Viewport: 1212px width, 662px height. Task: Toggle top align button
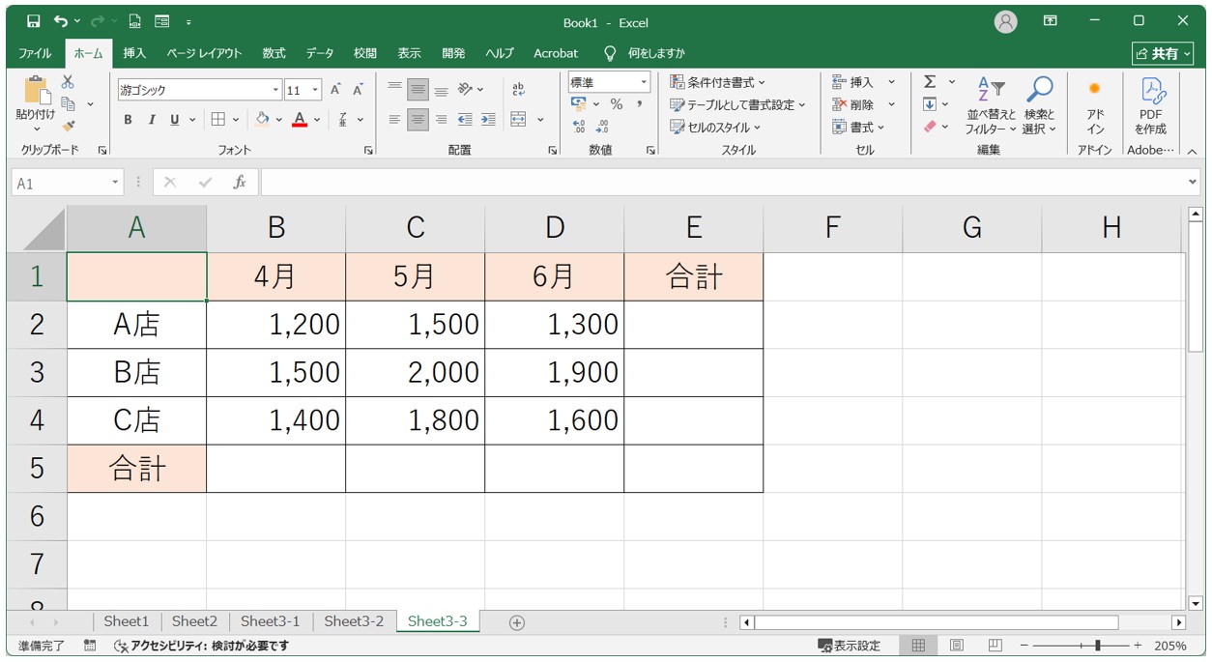point(394,90)
